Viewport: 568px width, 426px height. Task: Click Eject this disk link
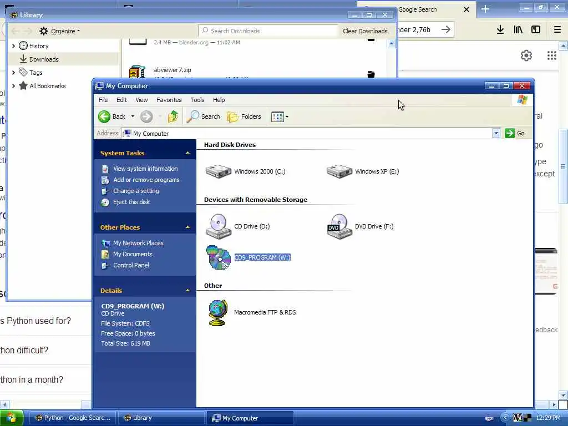coord(131,202)
